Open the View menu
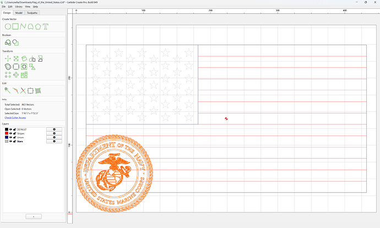 click(28, 7)
